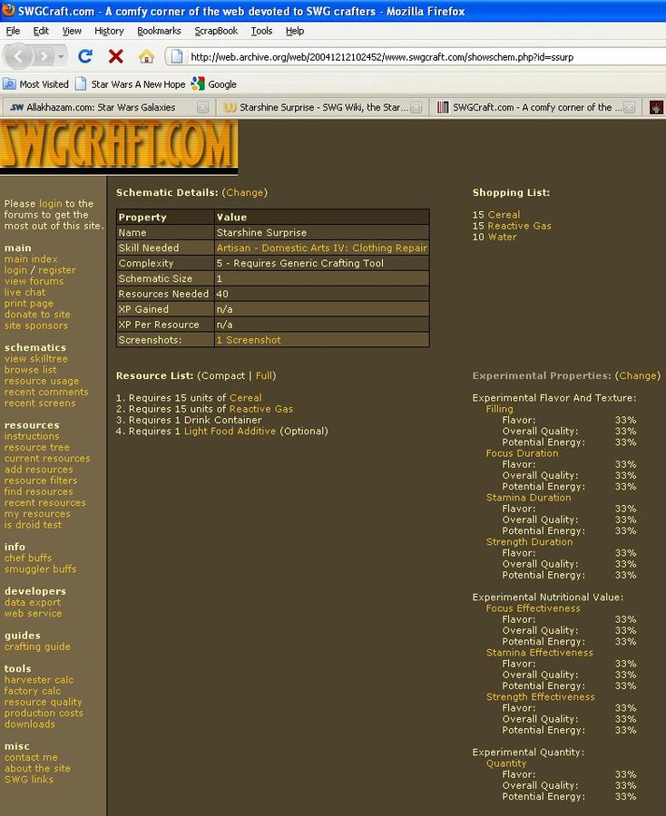Screen dimensions: 666x816
Task: Open the Bookmarks menu
Action: 159,31
